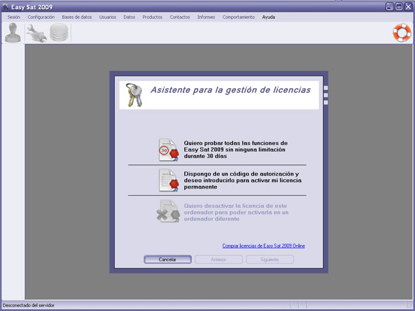
Task: Minimize the Easy Sat 2009 window
Action: pos(389,6)
